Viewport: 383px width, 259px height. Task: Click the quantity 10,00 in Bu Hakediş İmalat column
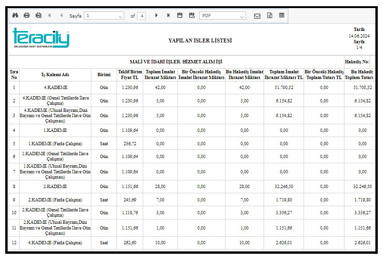(x=245, y=243)
